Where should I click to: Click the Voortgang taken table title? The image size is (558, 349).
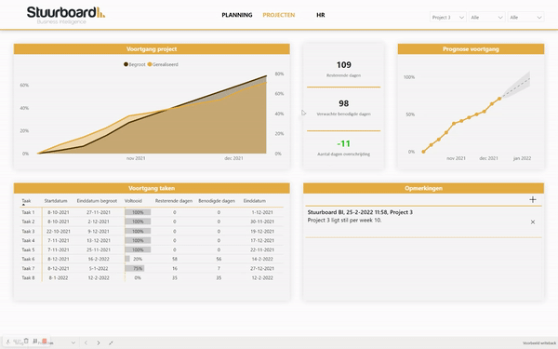(x=152, y=188)
